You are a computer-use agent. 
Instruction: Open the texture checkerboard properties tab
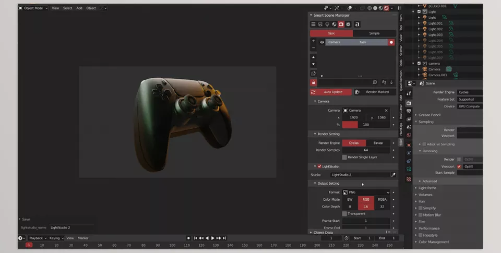409,179
